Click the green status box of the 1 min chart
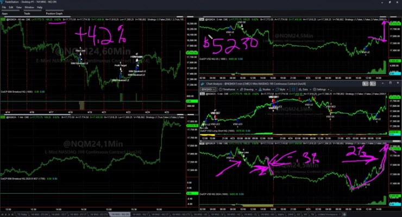402x217 pixels. point(3,117)
